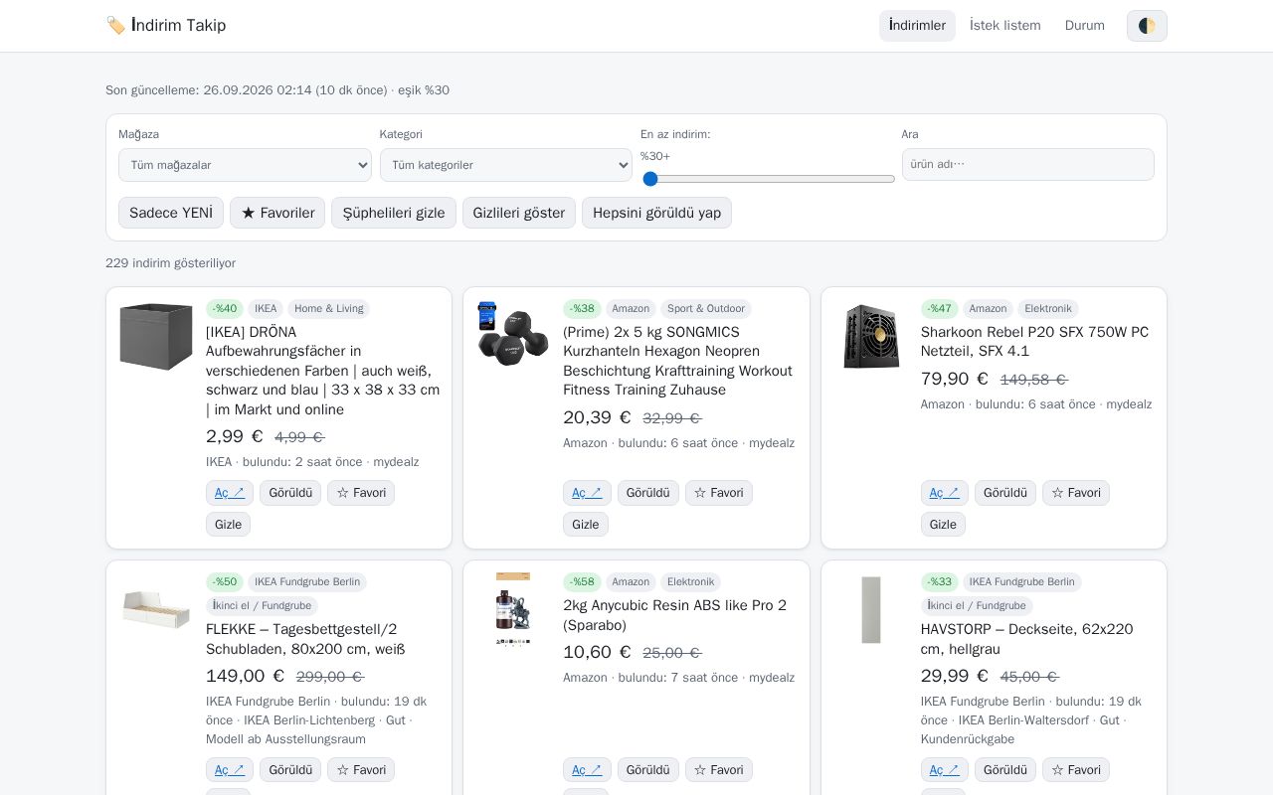The width and height of the screenshot is (1273, 795).
Task: Mark DRÖNA deal as Görüldü
Action: (290, 493)
